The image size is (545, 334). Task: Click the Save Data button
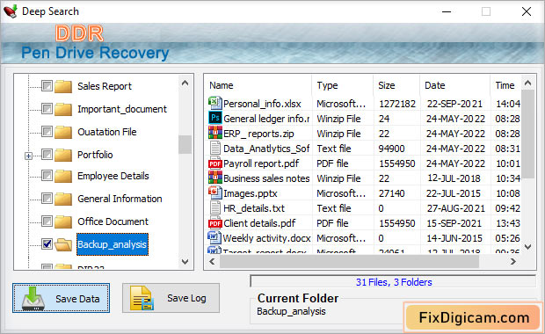coord(61,298)
